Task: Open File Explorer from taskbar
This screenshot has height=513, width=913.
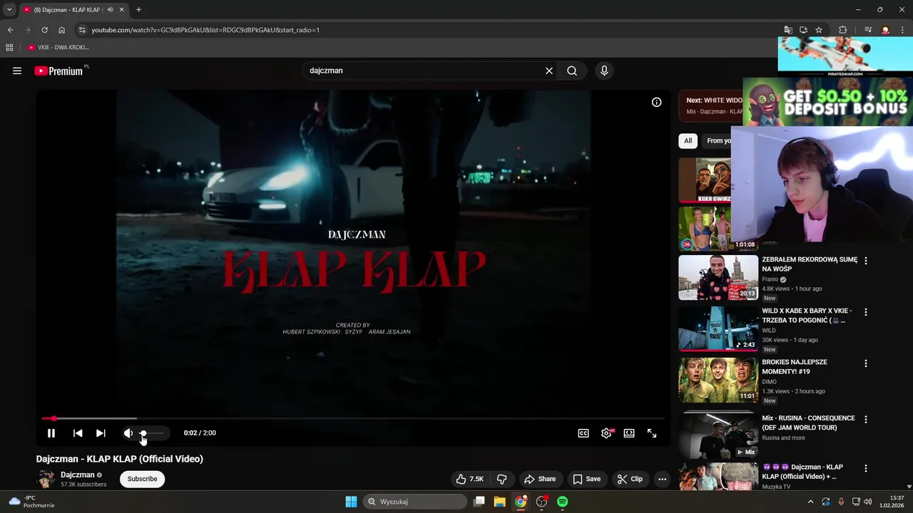Action: point(500,502)
